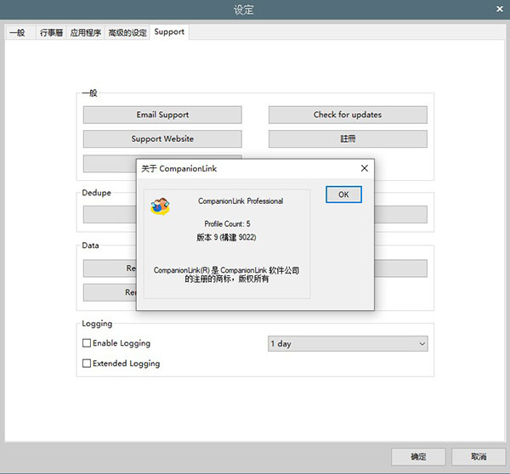Screen dimensions: 510x474
Task: Click the Support tab
Action: tap(169, 32)
